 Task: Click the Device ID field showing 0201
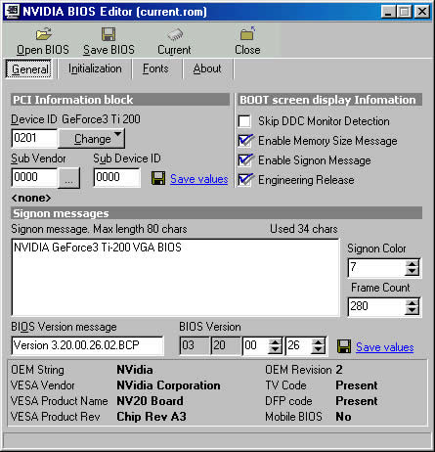point(34,138)
